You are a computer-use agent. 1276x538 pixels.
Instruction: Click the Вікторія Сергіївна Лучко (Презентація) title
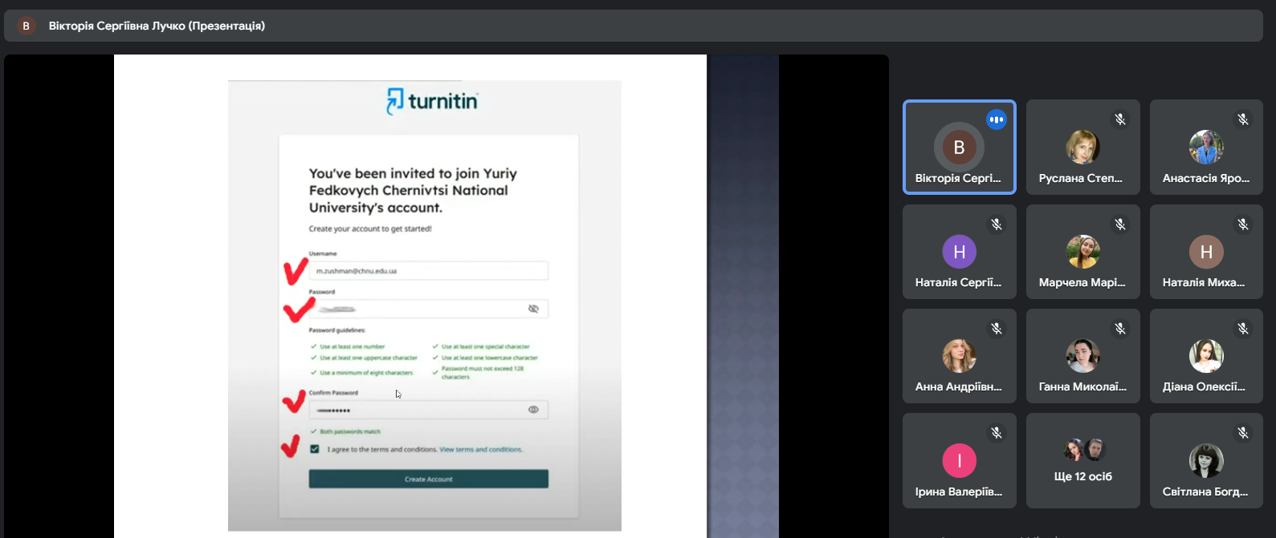coord(157,26)
